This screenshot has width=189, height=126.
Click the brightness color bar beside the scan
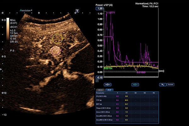coord(8,29)
